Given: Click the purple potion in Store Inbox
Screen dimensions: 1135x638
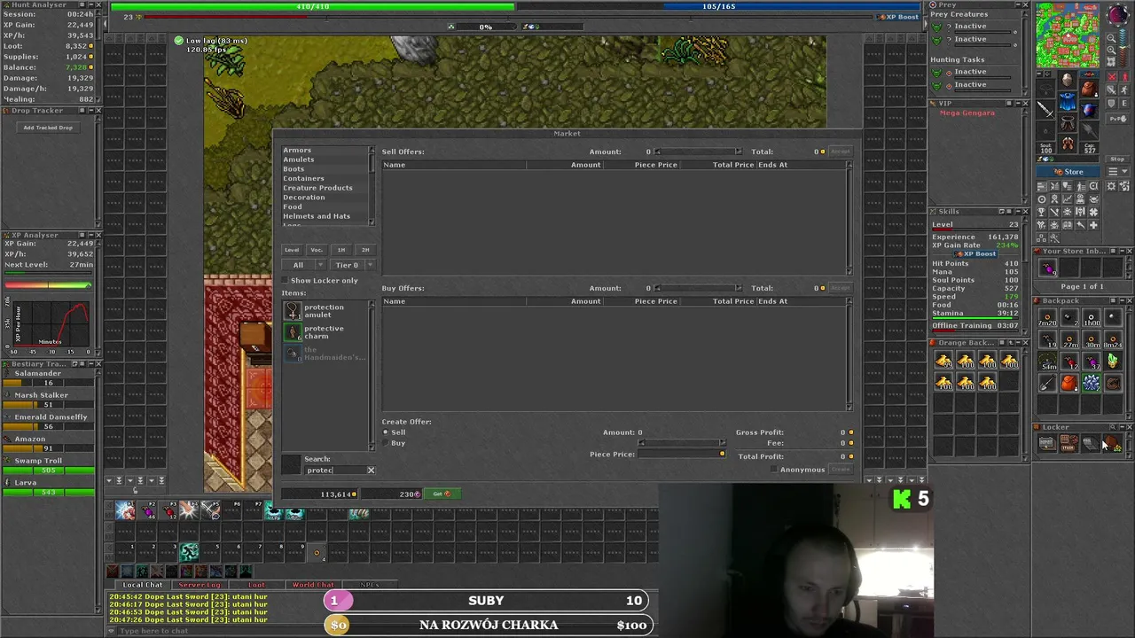Looking at the screenshot, I should (1048, 268).
